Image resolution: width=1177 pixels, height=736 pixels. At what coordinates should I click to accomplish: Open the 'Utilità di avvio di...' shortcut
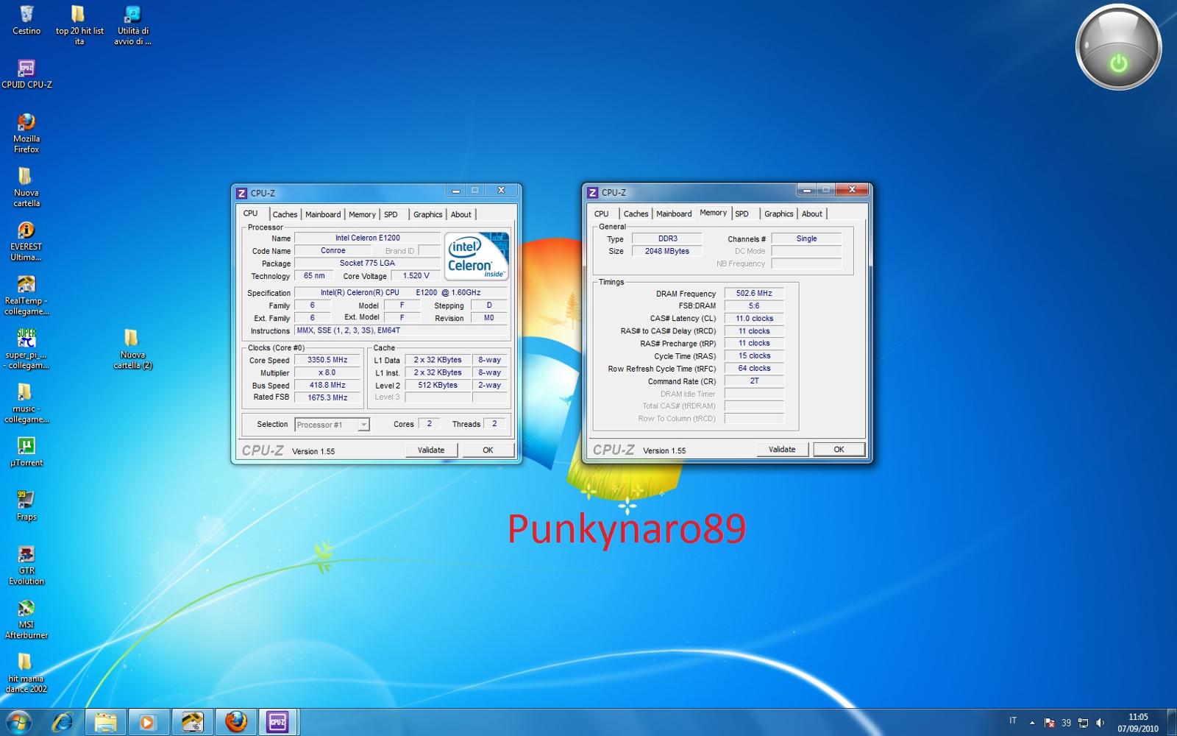click(132, 24)
